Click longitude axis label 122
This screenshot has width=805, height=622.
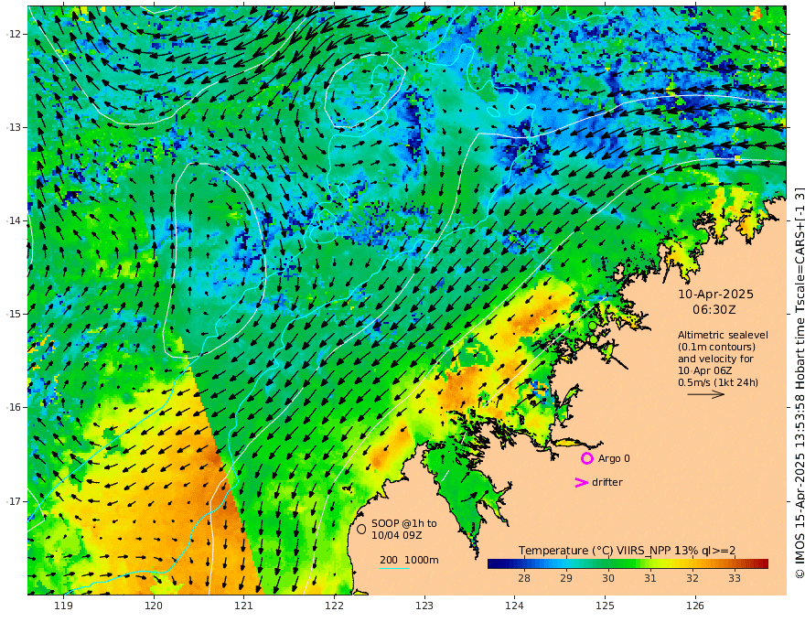(334, 606)
